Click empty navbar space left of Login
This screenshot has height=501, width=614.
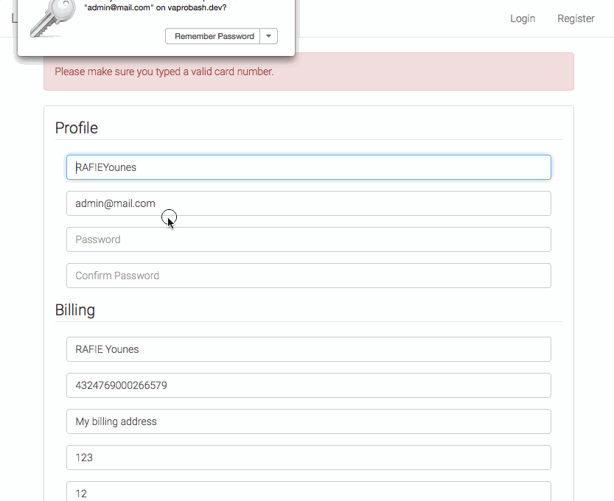pyautogui.click(x=403, y=18)
